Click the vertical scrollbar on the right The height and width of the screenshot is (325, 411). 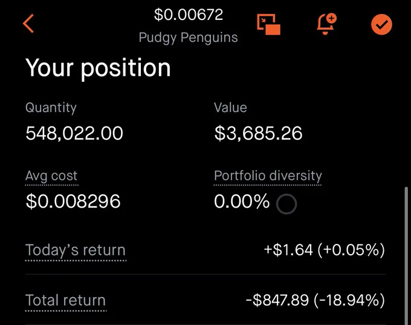406,255
